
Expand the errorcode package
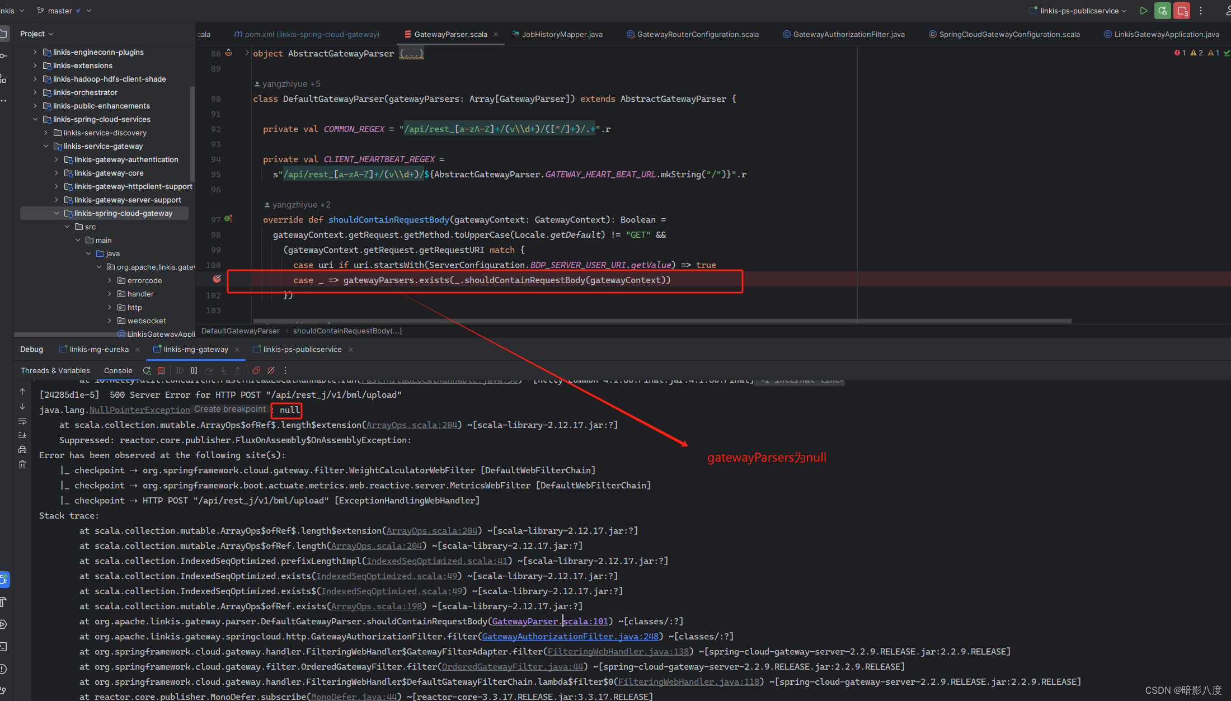(x=109, y=280)
